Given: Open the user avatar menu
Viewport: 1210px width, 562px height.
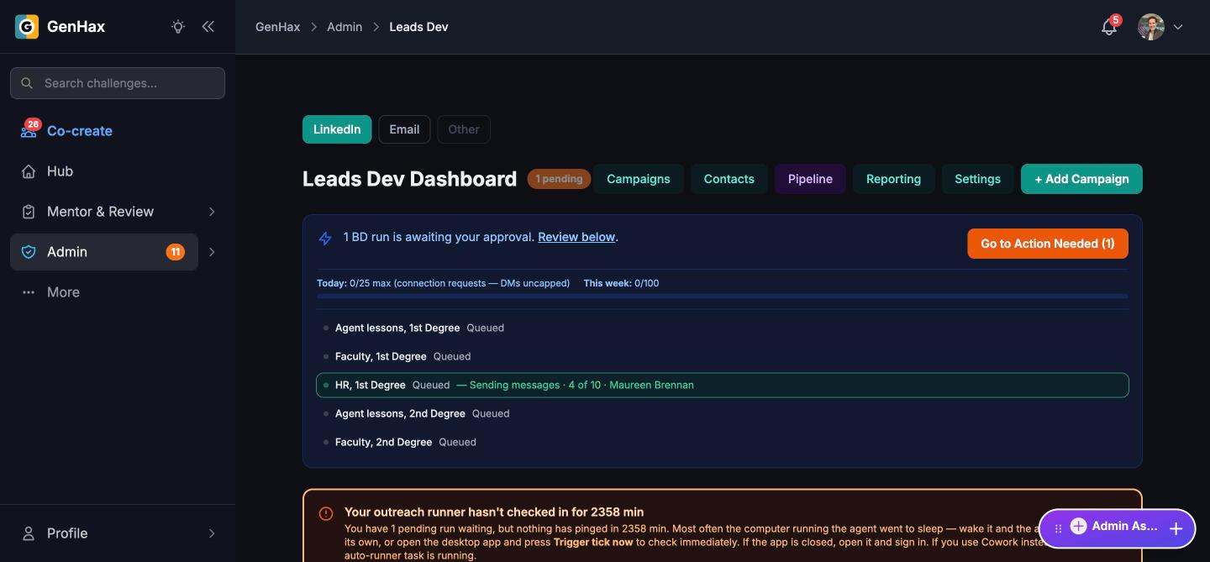Looking at the screenshot, I should [x=1151, y=27].
